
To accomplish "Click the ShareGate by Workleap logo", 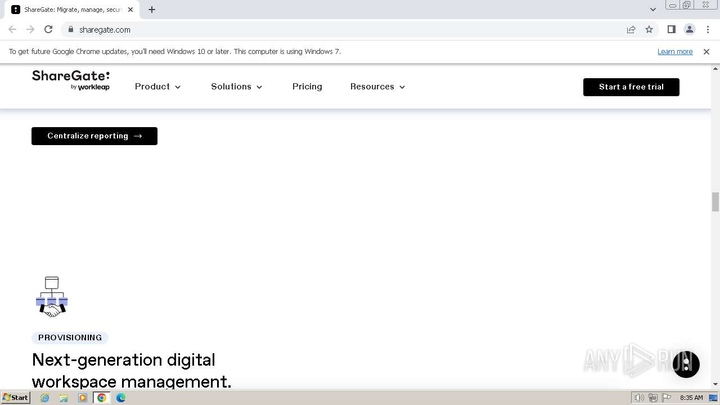I will pos(71,80).
